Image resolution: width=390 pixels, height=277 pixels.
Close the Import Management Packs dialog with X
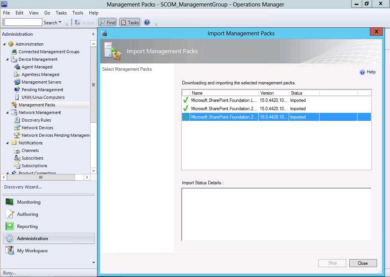pyautogui.click(x=376, y=32)
